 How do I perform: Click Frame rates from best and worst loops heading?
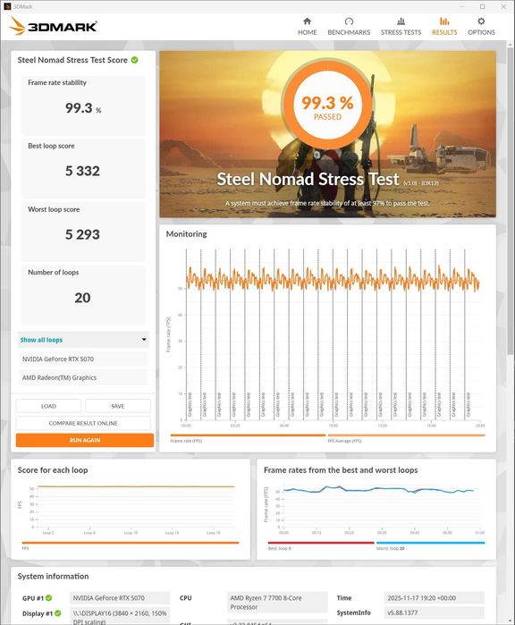pyautogui.click(x=341, y=470)
